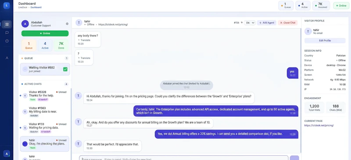Click the Visitor #5328 avatar
The image size is (351, 160).
(x=25, y=96)
